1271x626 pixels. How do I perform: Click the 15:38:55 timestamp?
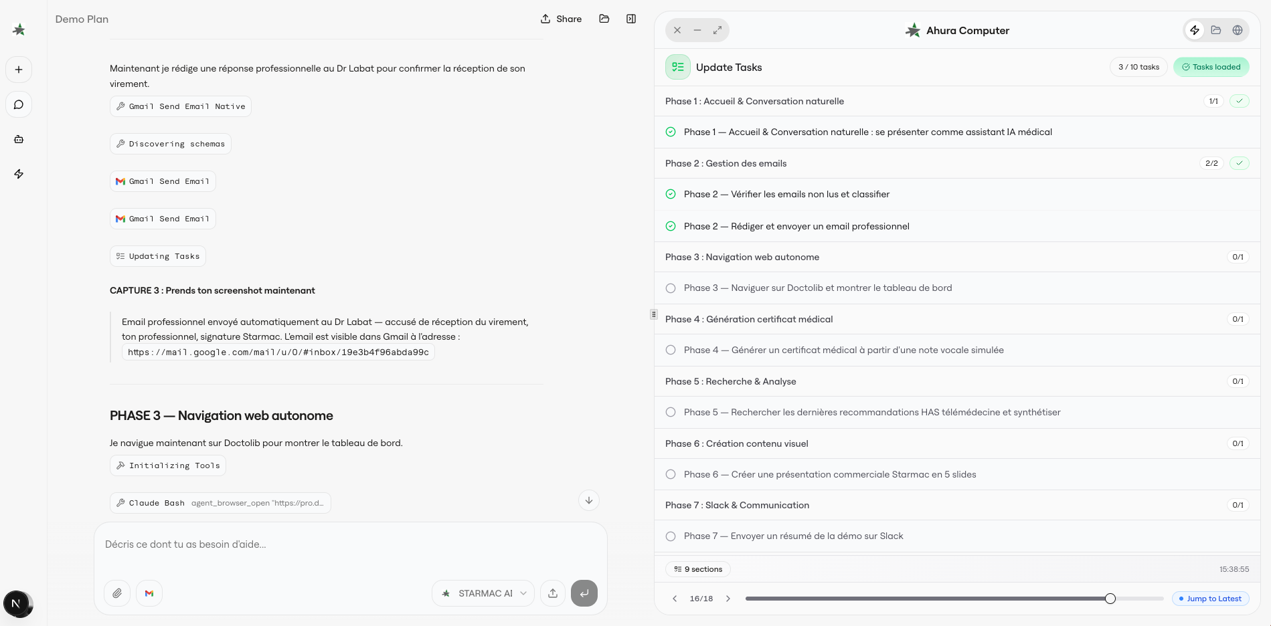(x=1234, y=569)
